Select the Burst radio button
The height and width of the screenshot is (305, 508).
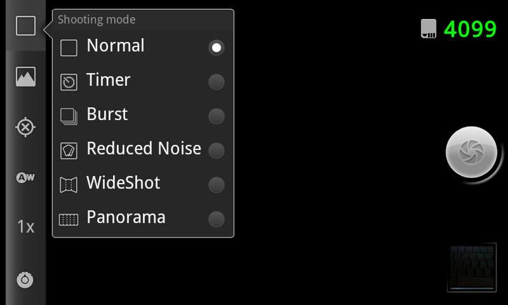coord(217,116)
